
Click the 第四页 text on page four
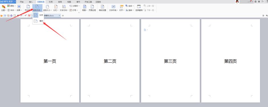click(x=231, y=61)
